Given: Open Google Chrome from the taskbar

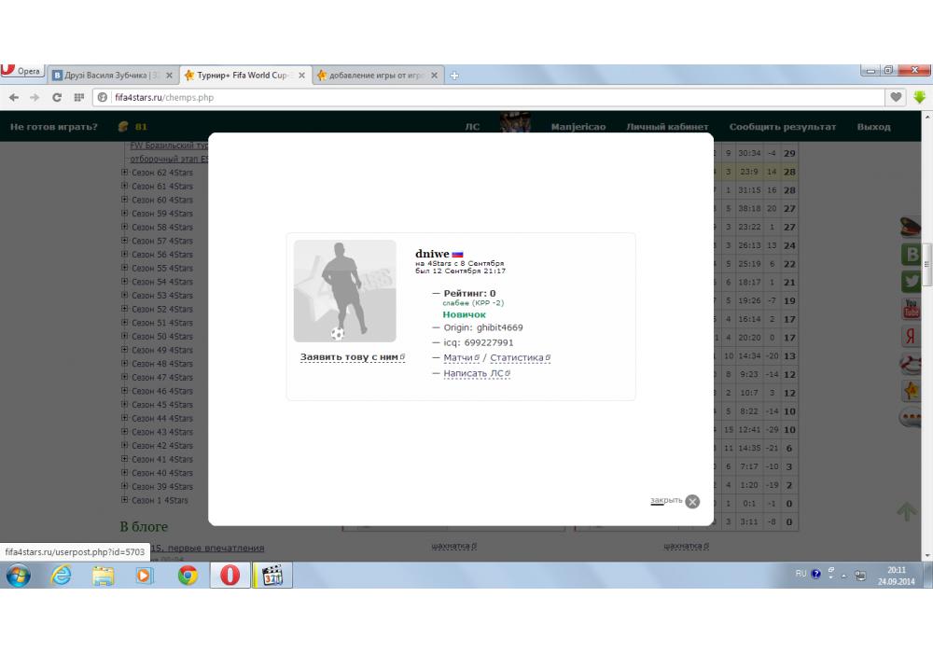Looking at the screenshot, I should [x=188, y=575].
